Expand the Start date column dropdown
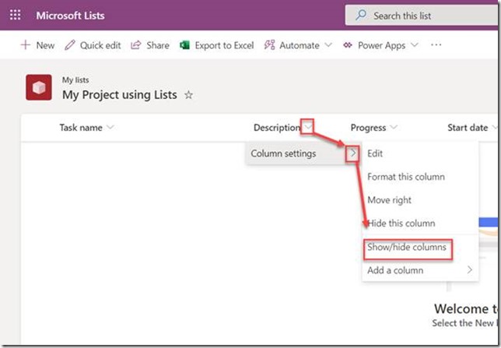 (495, 128)
